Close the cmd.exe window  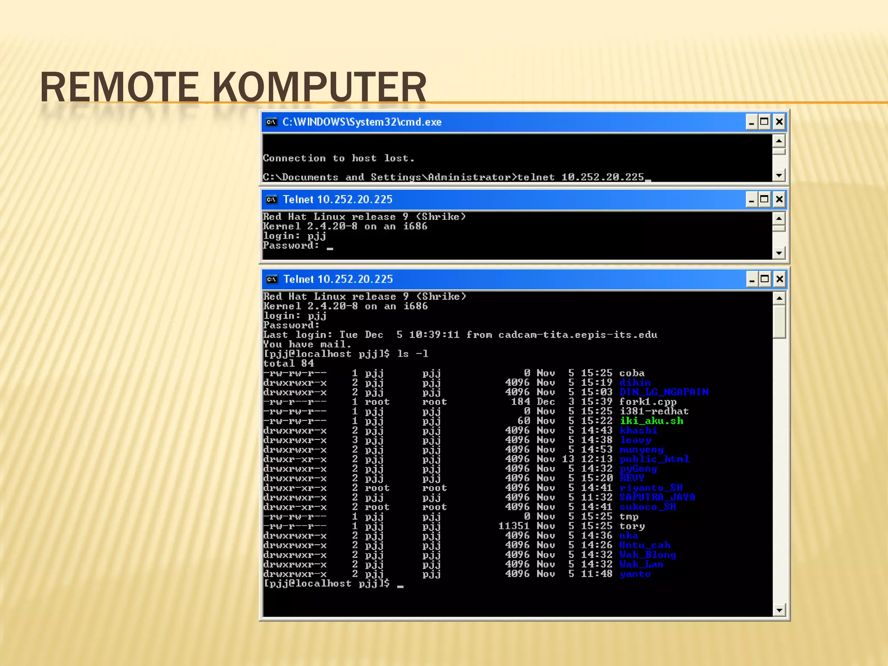point(779,122)
